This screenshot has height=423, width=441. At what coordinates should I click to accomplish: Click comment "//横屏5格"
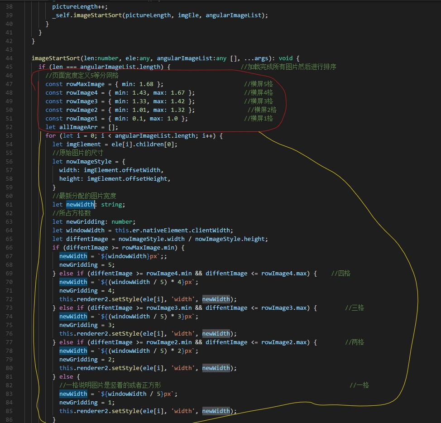pyautogui.click(x=259, y=84)
